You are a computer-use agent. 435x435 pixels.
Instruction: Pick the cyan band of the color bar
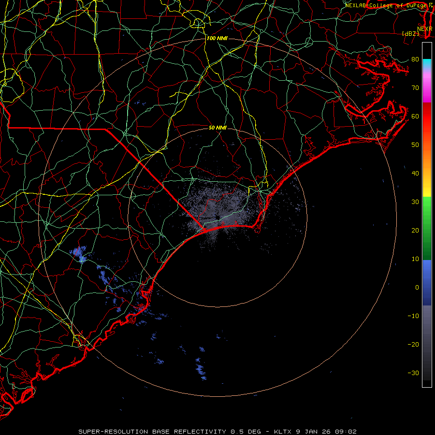pyautogui.click(x=427, y=64)
